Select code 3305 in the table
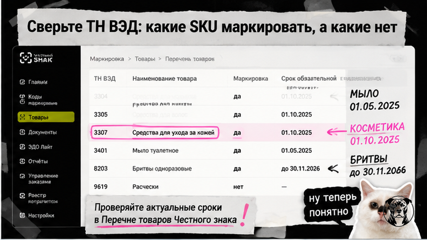427x240 pixels. [101, 114]
